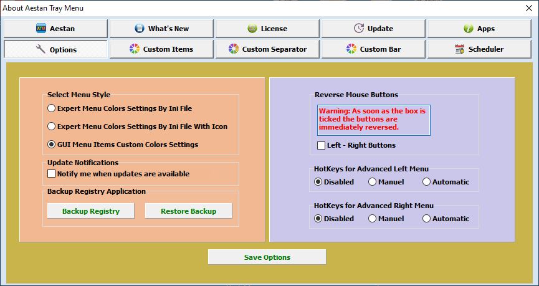Image resolution: width=539 pixels, height=286 pixels.
Task: Click the Update Notifications group label
Action: [x=82, y=163]
